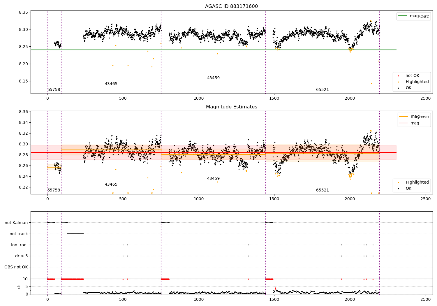Image resolution: width=437 pixels, height=306 pixels.
Task: Click the "Ion. rad." row label
Action: pos(20,245)
